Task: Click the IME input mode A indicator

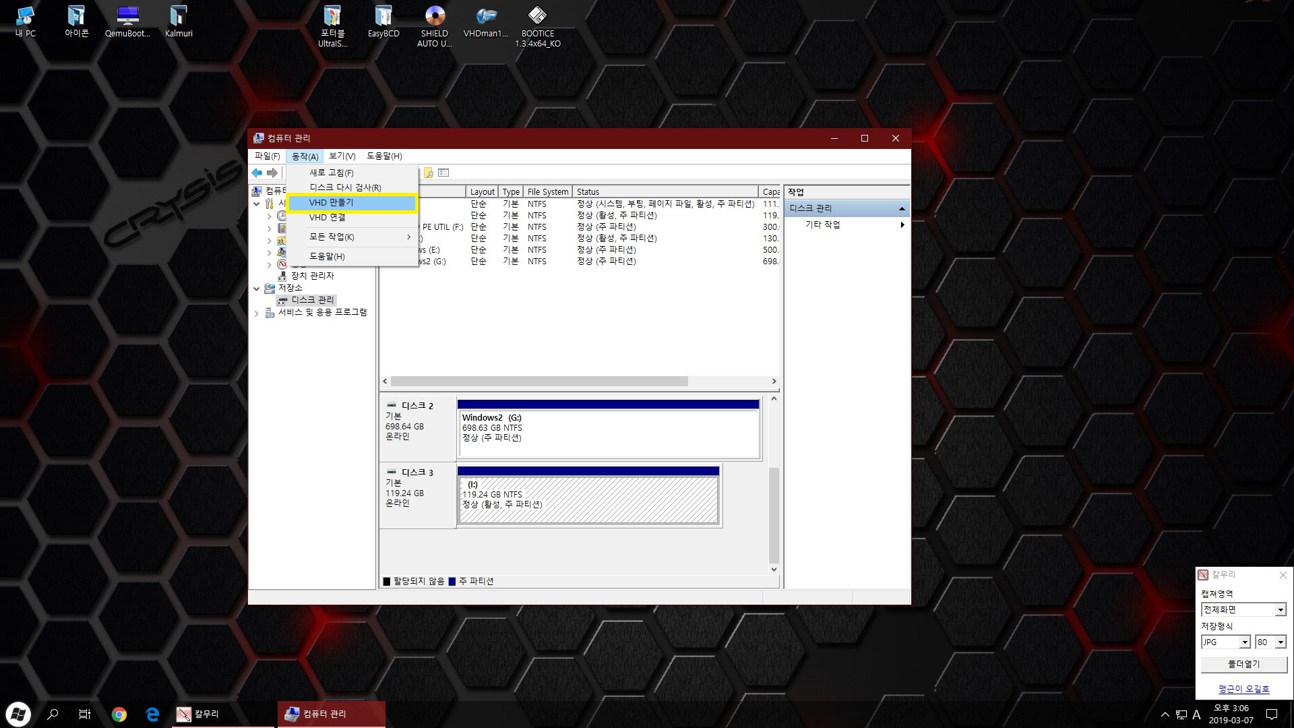Action: (1197, 715)
